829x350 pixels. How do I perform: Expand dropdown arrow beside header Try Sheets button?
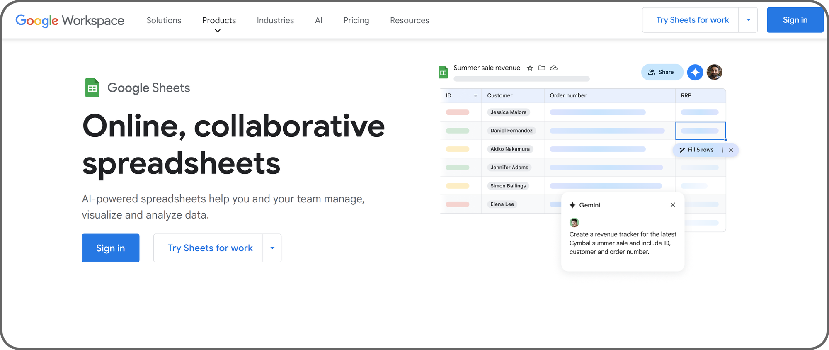point(748,20)
